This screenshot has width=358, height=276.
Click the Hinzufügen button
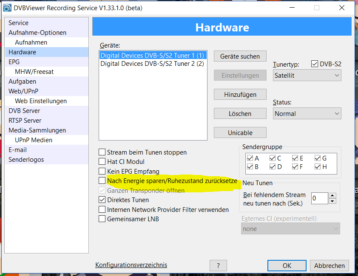point(240,95)
